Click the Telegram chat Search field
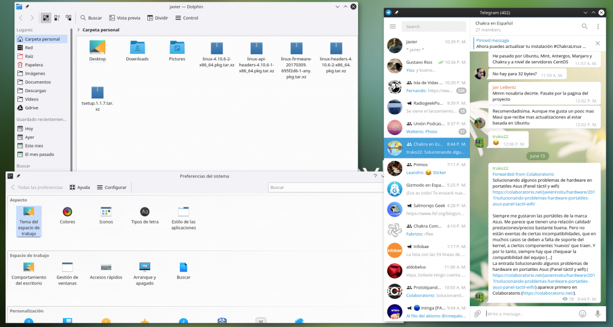 (433, 26)
